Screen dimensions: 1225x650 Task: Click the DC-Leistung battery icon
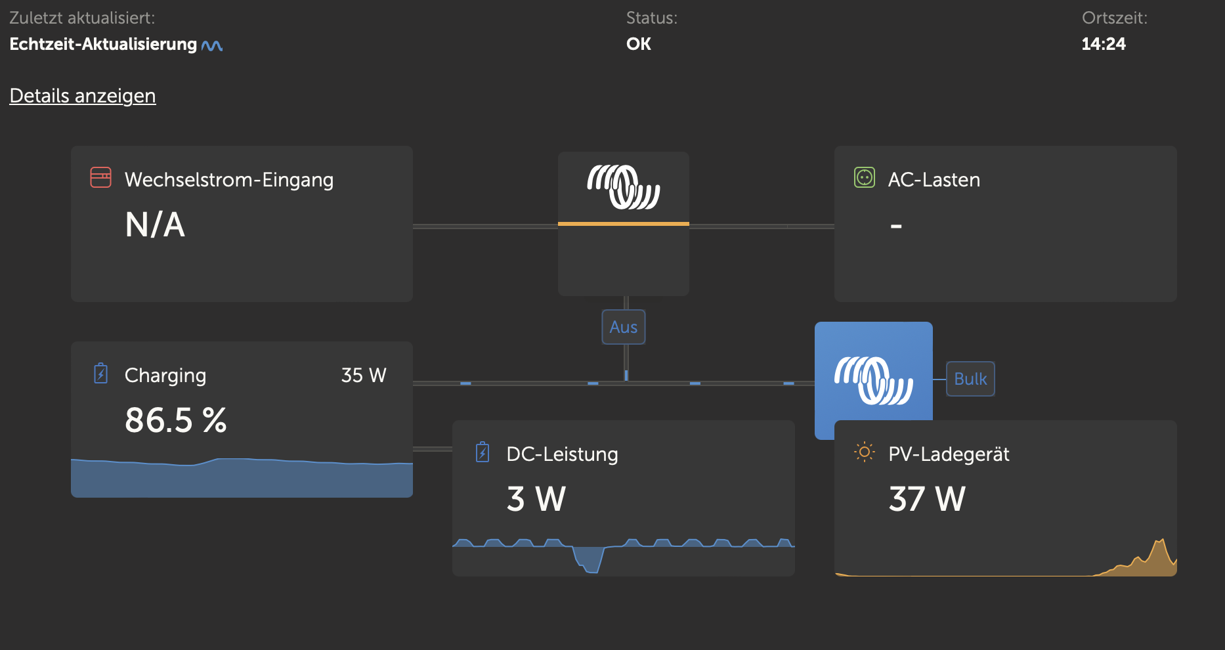(483, 452)
